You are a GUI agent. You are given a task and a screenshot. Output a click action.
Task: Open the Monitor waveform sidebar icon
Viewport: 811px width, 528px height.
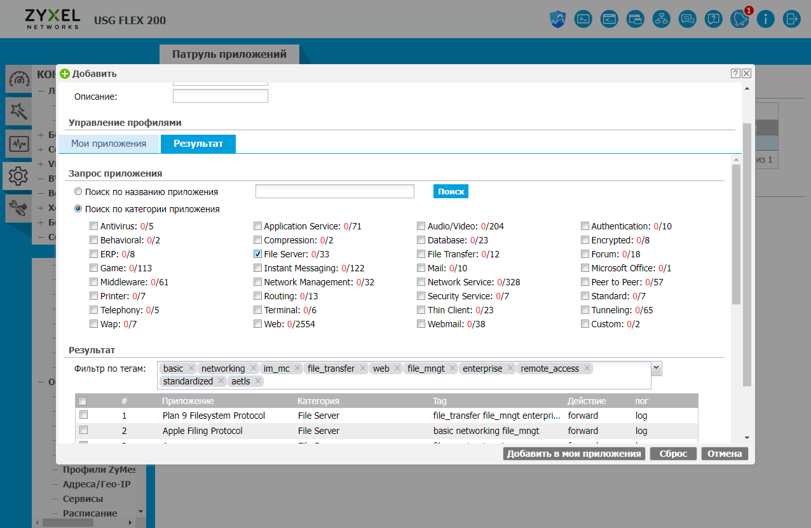pos(18,144)
